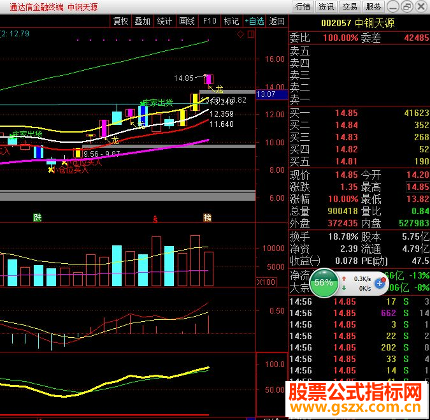Open the F10 company info
Screen dimensions: 430x420
point(210,21)
